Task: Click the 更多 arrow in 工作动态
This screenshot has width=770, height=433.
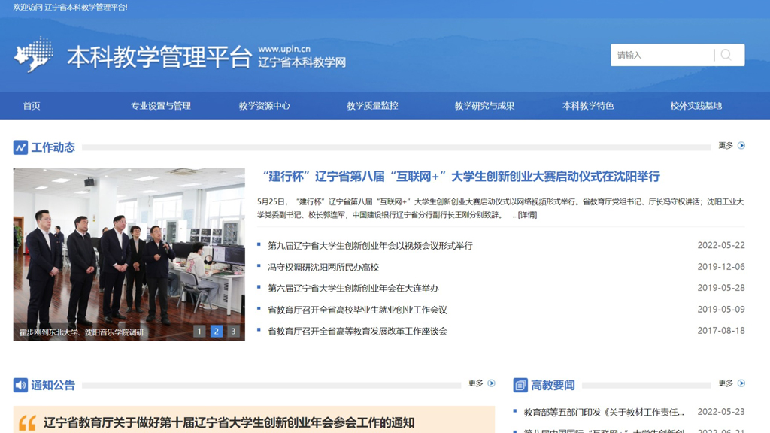Action: tap(741, 146)
